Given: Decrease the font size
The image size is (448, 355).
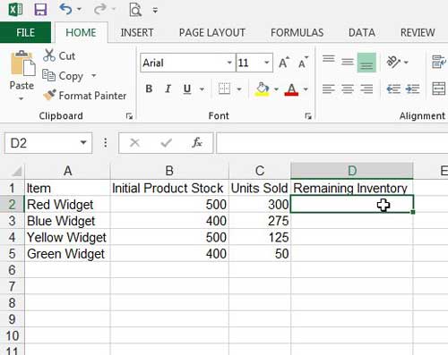Looking at the screenshot, I should [303, 63].
